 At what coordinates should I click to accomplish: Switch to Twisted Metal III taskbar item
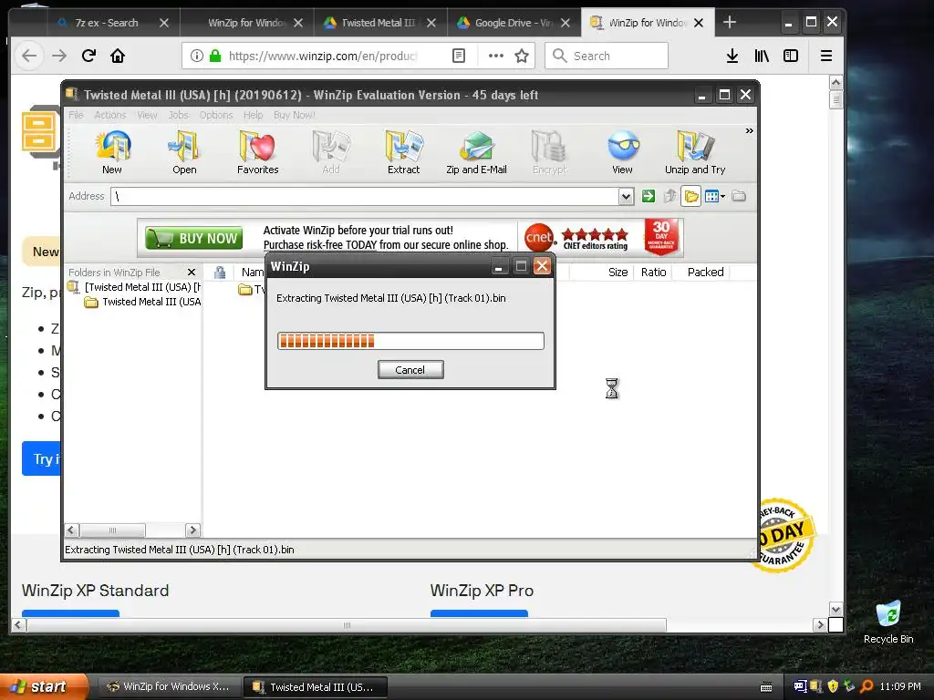pyautogui.click(x=315, y=687)
